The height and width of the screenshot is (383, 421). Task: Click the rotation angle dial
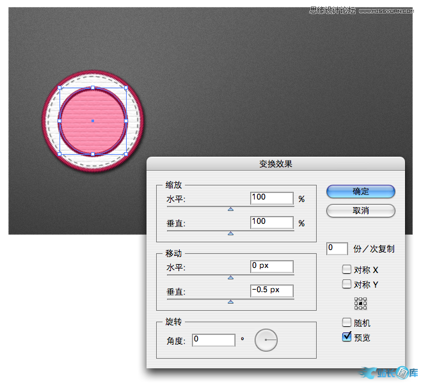[x=266, y=340]
